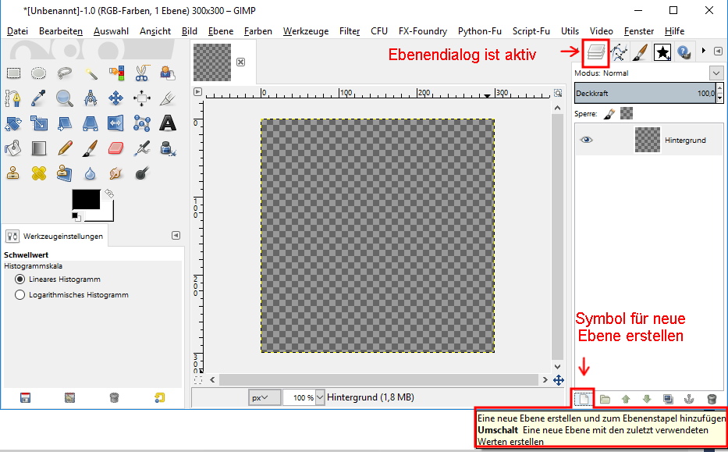The width and height of the screenshot is (728, 452).
Task: Select the Smudge finger tool
Action: (115, 174)
